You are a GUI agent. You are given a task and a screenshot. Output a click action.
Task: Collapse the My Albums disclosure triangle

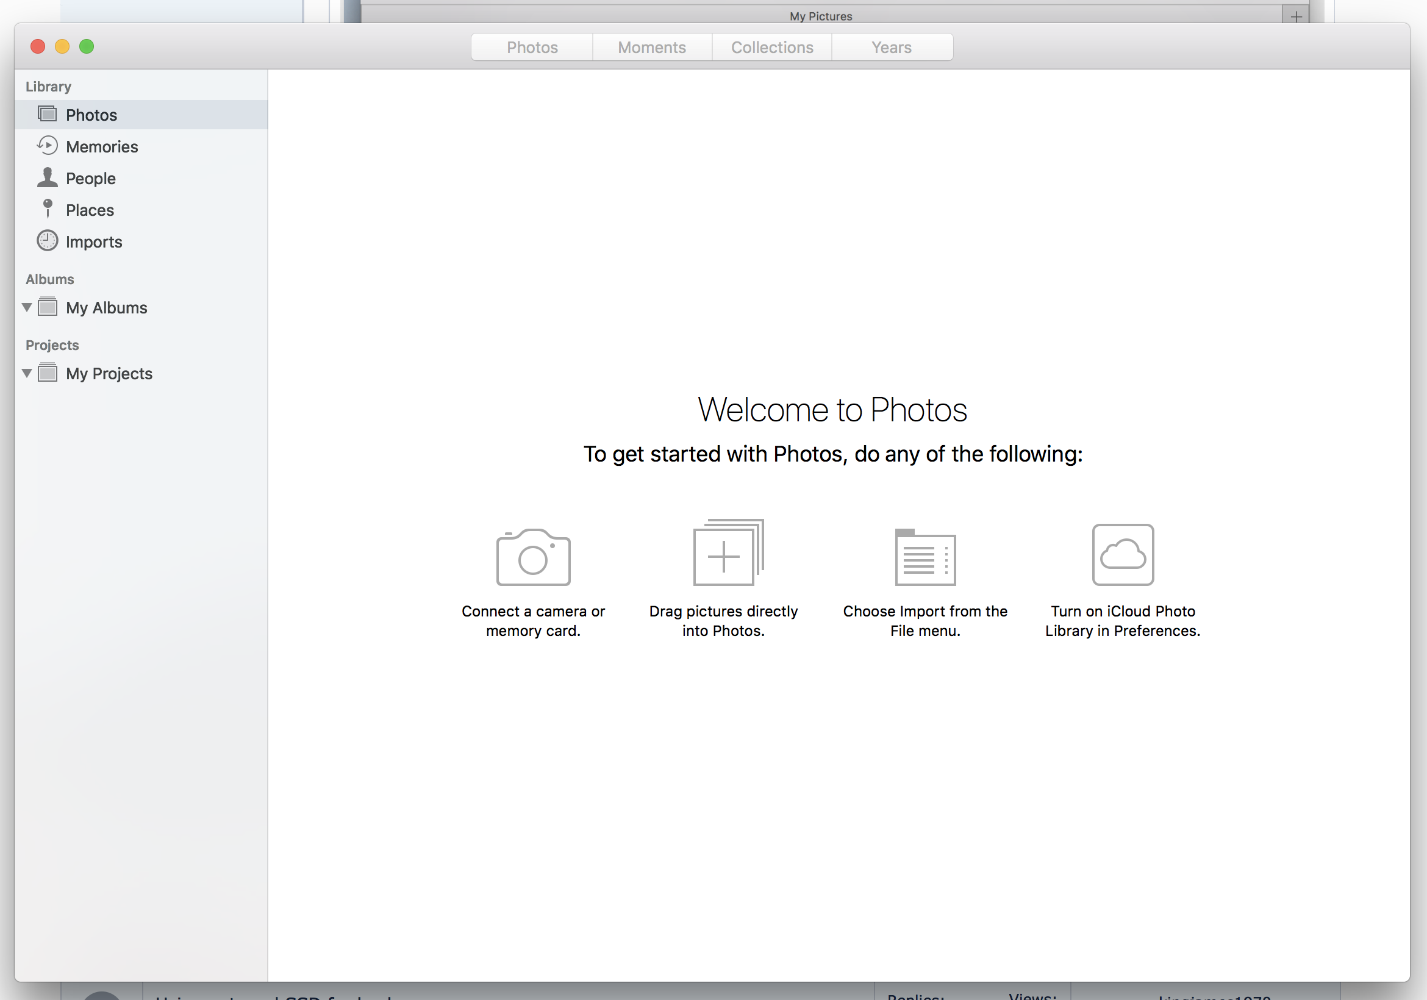[x=27, y=307]
